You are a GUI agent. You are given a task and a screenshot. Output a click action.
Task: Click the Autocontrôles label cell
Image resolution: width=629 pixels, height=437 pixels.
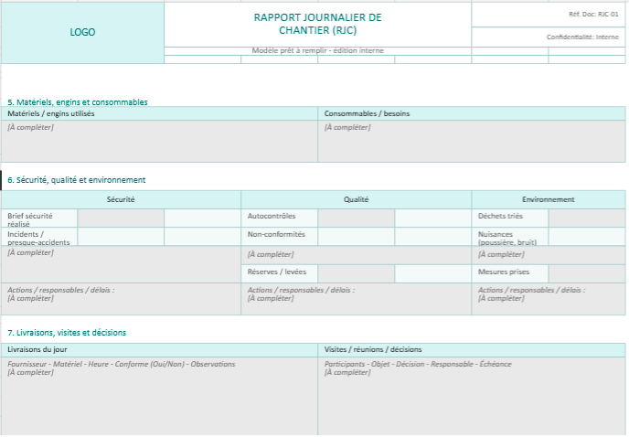(279, 218)
